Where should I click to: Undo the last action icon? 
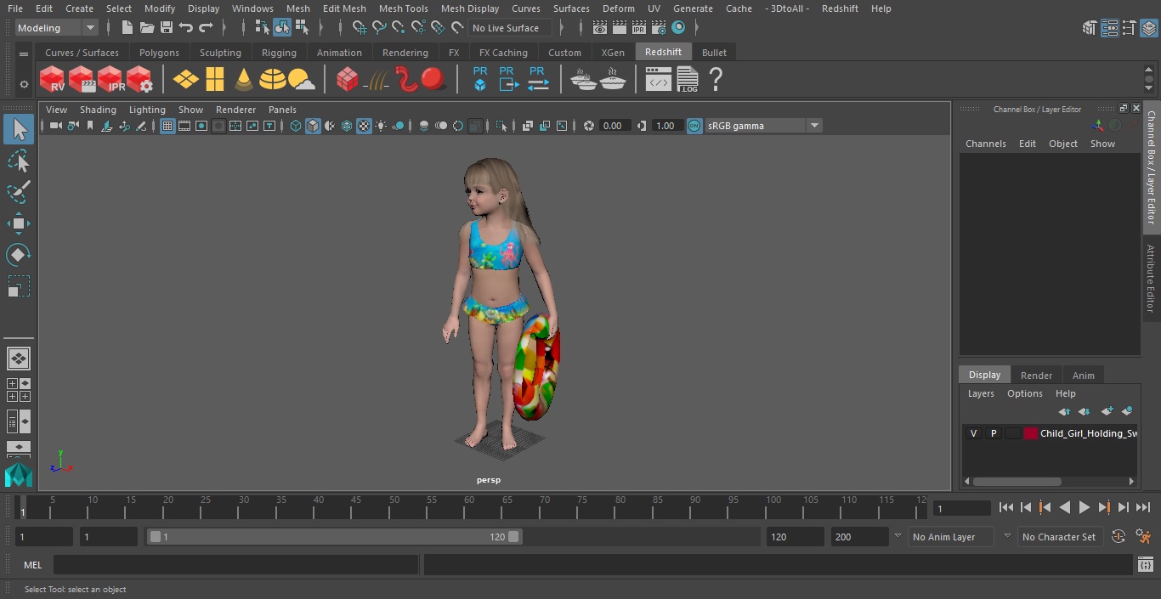186,28
